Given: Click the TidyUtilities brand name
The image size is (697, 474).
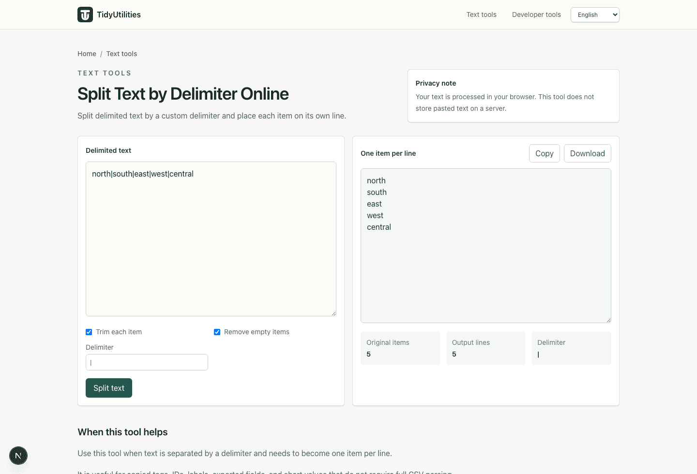Looking at the screenshot, I should [119, 15].
